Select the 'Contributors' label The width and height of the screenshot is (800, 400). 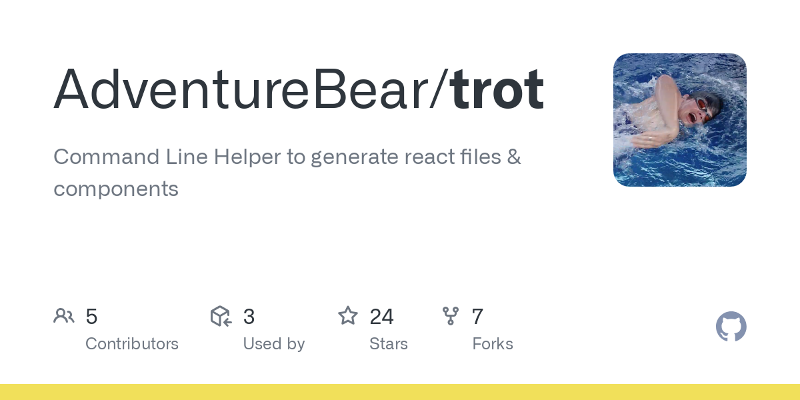pos(132,344)
